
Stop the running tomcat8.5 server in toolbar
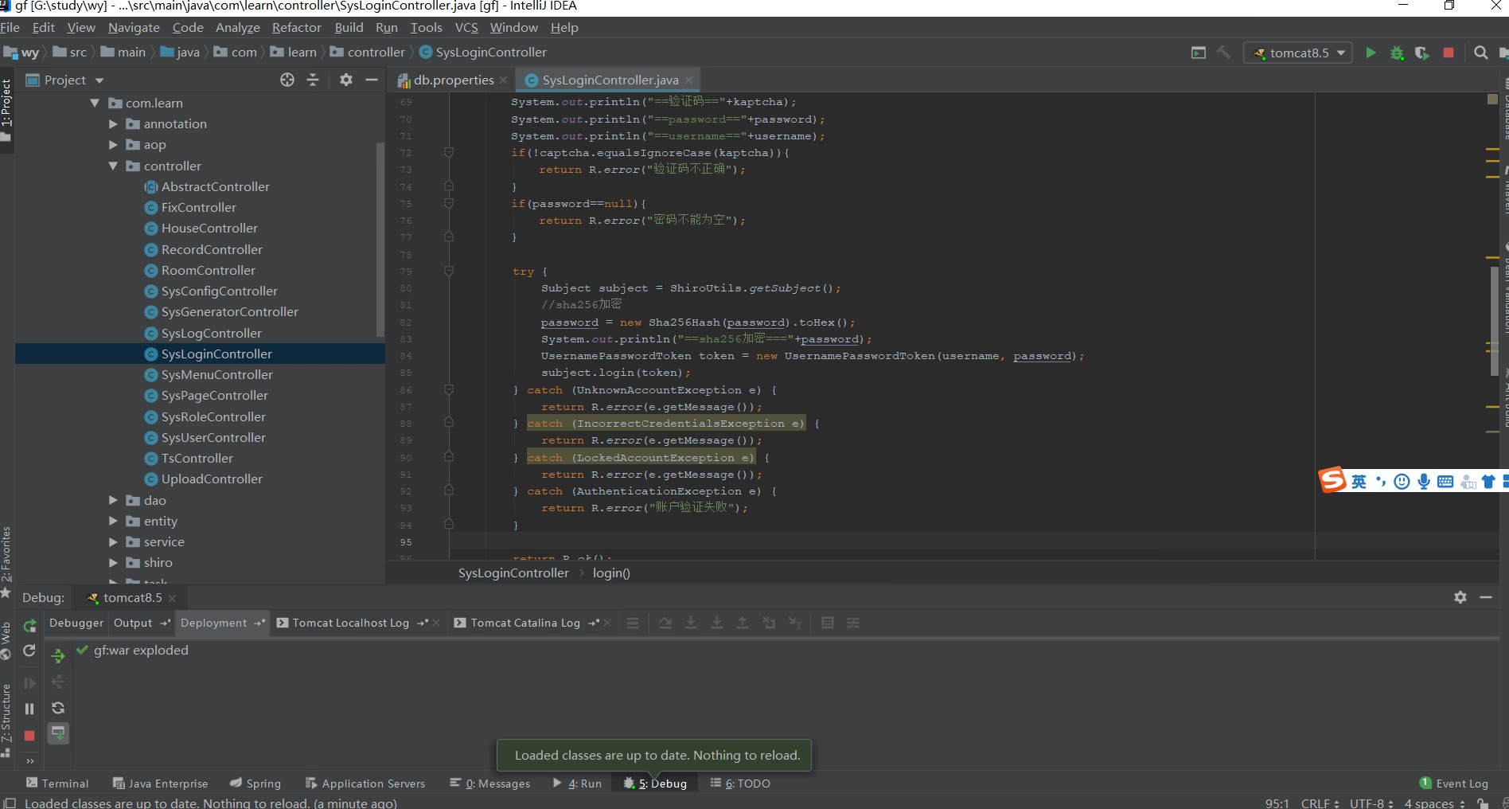1449,53
